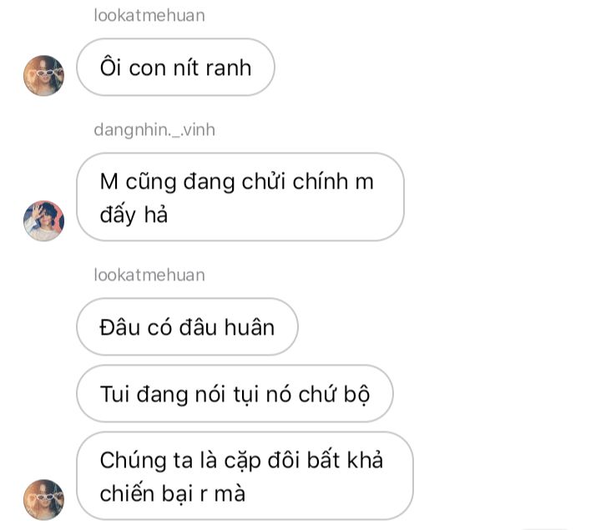This screenshot has width=601, height=530.
Task: Visit the dangnhin._.vinh username label
Action: [154, 130]
